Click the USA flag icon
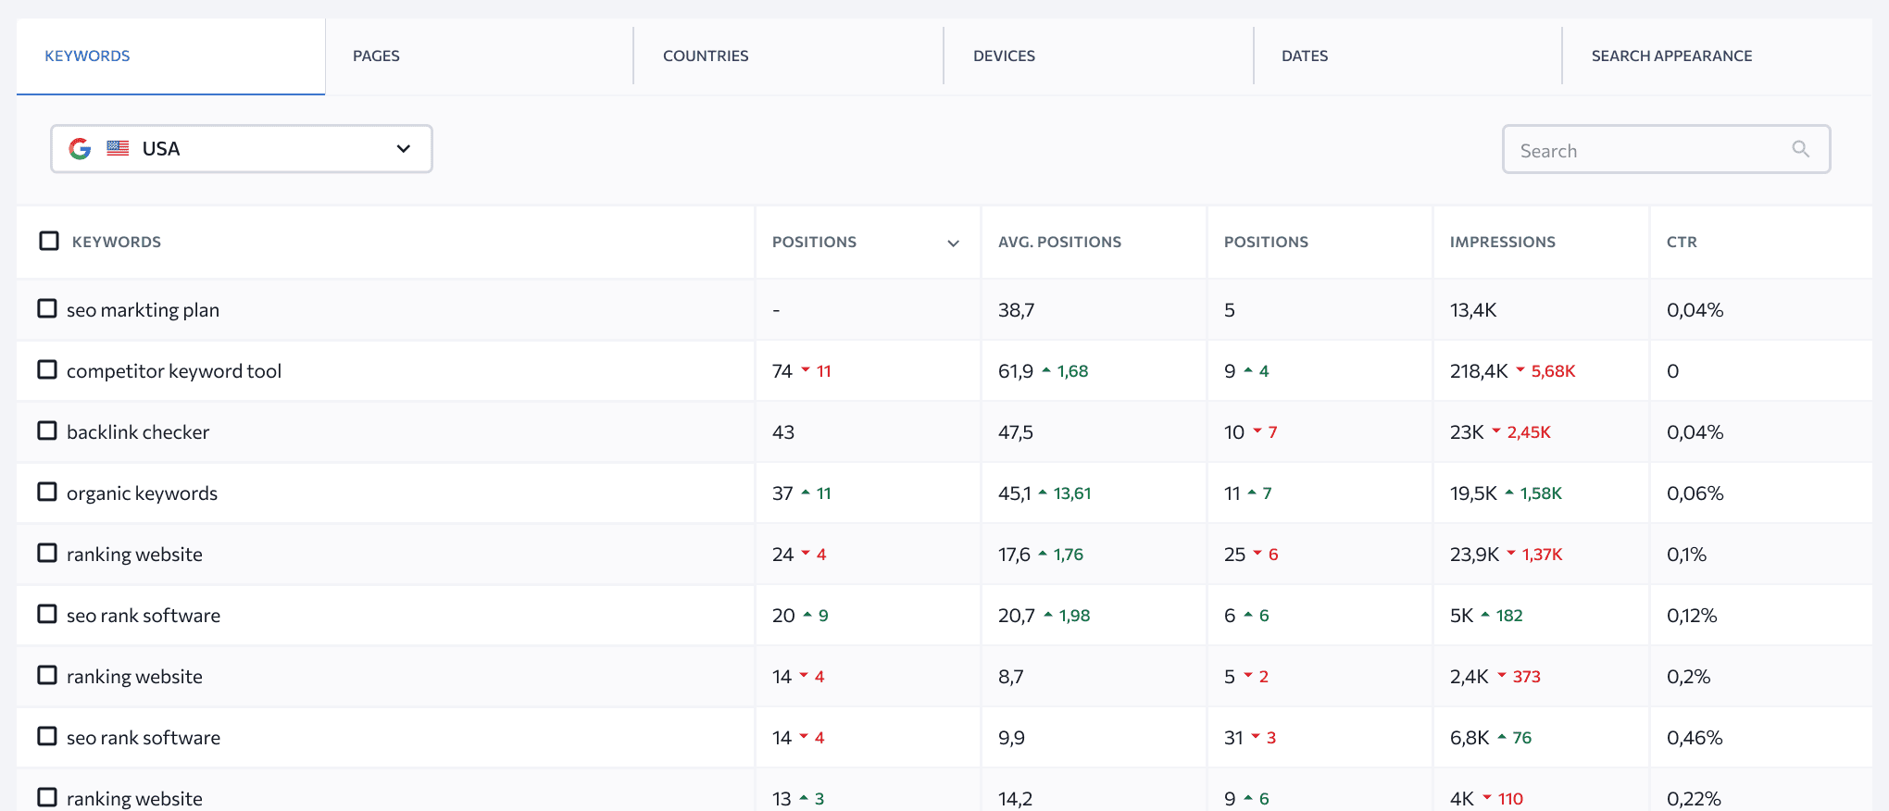 click(118, 148)
